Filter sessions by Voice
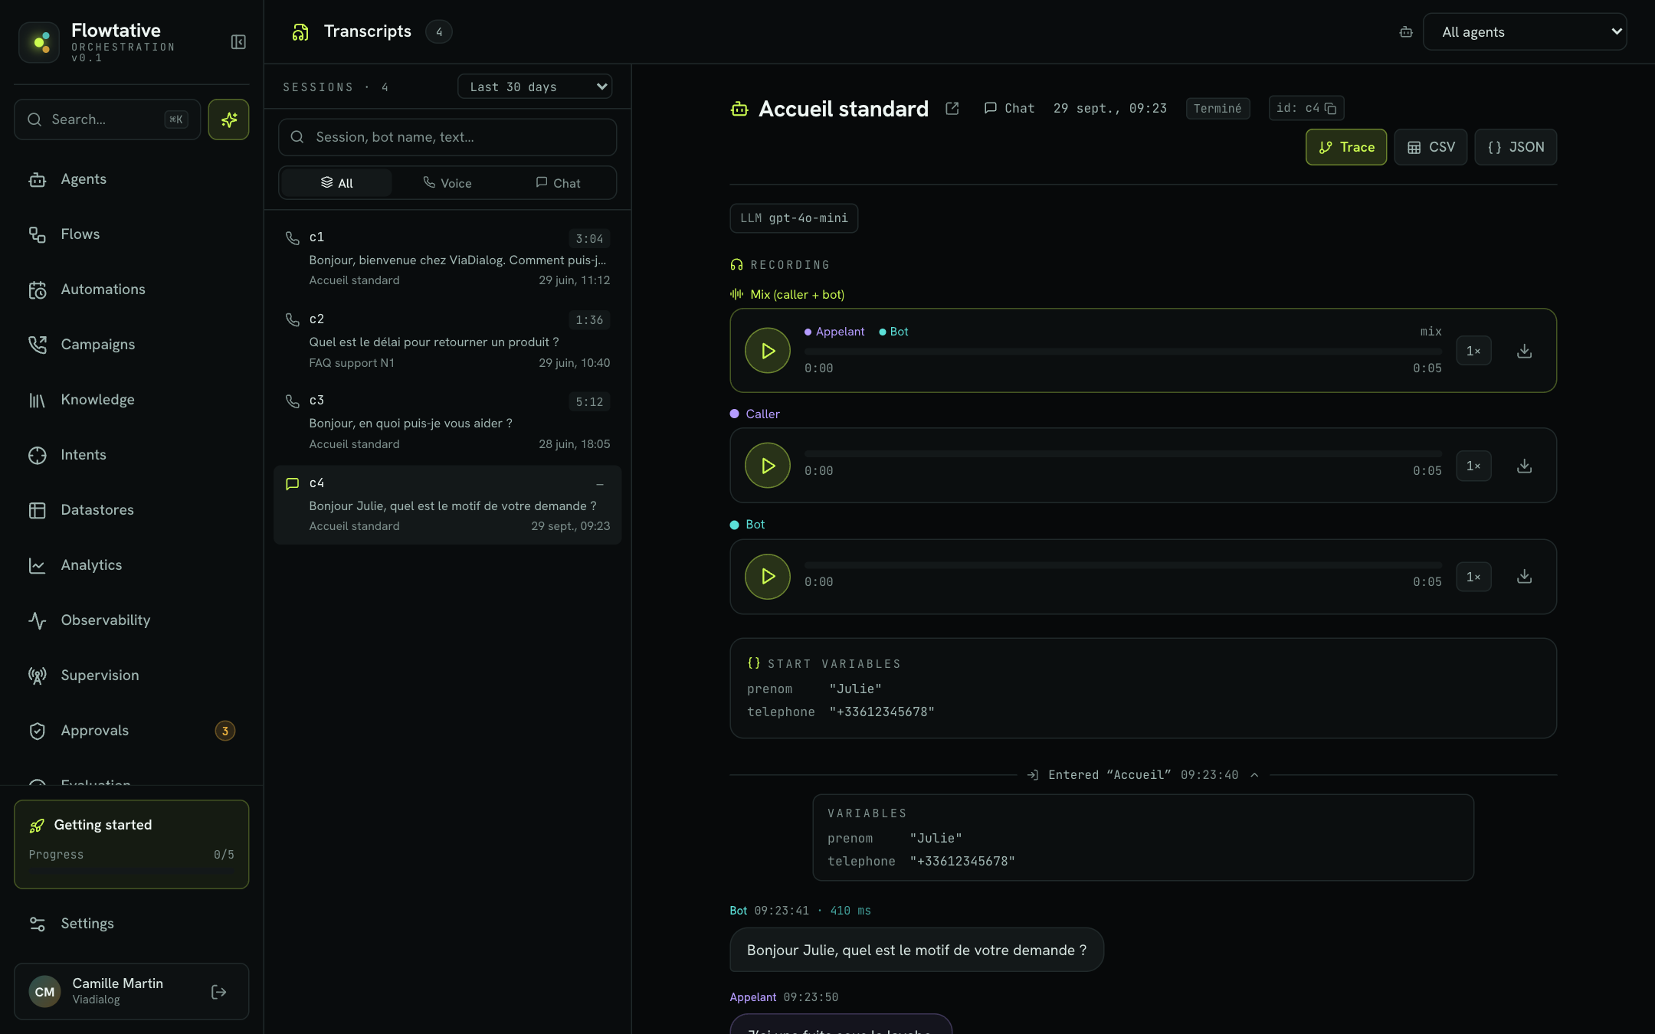This screenshot has width=1655, height=1034. tap(447, 183)
